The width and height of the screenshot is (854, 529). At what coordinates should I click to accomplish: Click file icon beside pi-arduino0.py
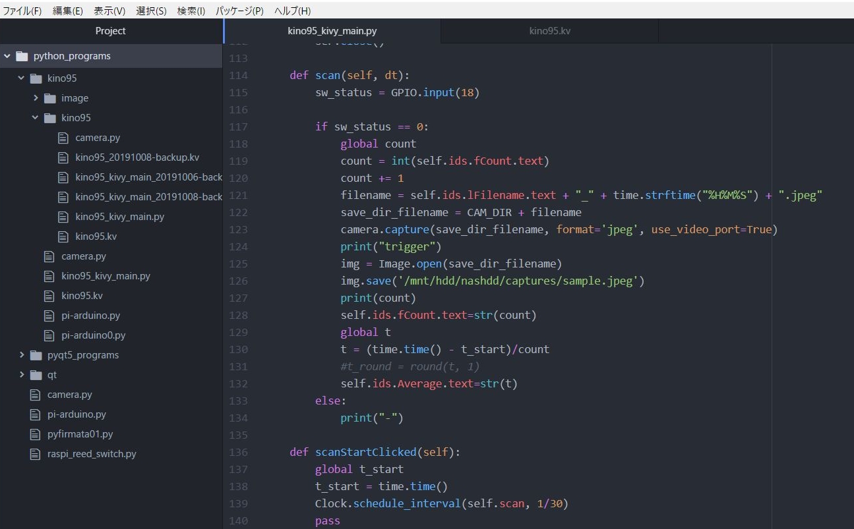tap(49, 335)
